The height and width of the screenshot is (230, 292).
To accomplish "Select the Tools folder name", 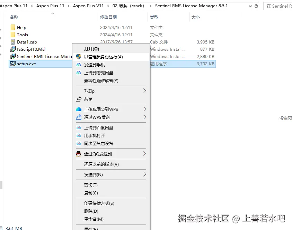I will coord(23,35).
